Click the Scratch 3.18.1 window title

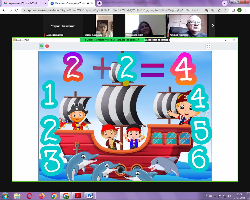[x=23, y=40]
